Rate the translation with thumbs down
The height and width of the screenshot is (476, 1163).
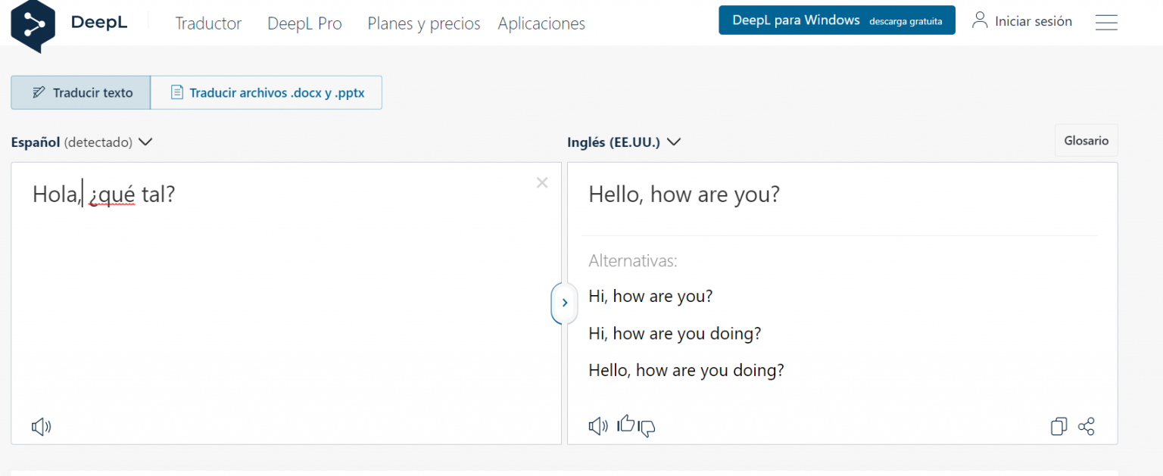click(645, 428)
